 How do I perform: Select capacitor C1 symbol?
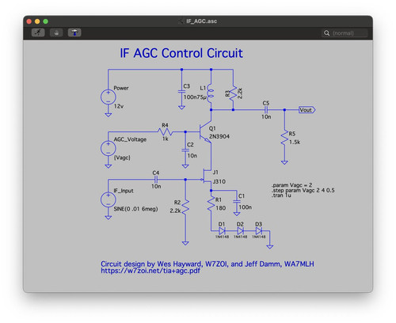[237, 201]
